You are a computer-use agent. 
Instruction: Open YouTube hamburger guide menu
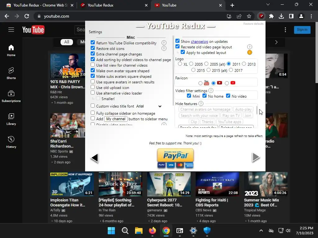tap(11, 30)
